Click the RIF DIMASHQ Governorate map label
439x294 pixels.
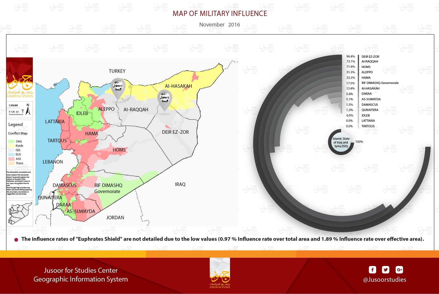[x=108, y=188]
